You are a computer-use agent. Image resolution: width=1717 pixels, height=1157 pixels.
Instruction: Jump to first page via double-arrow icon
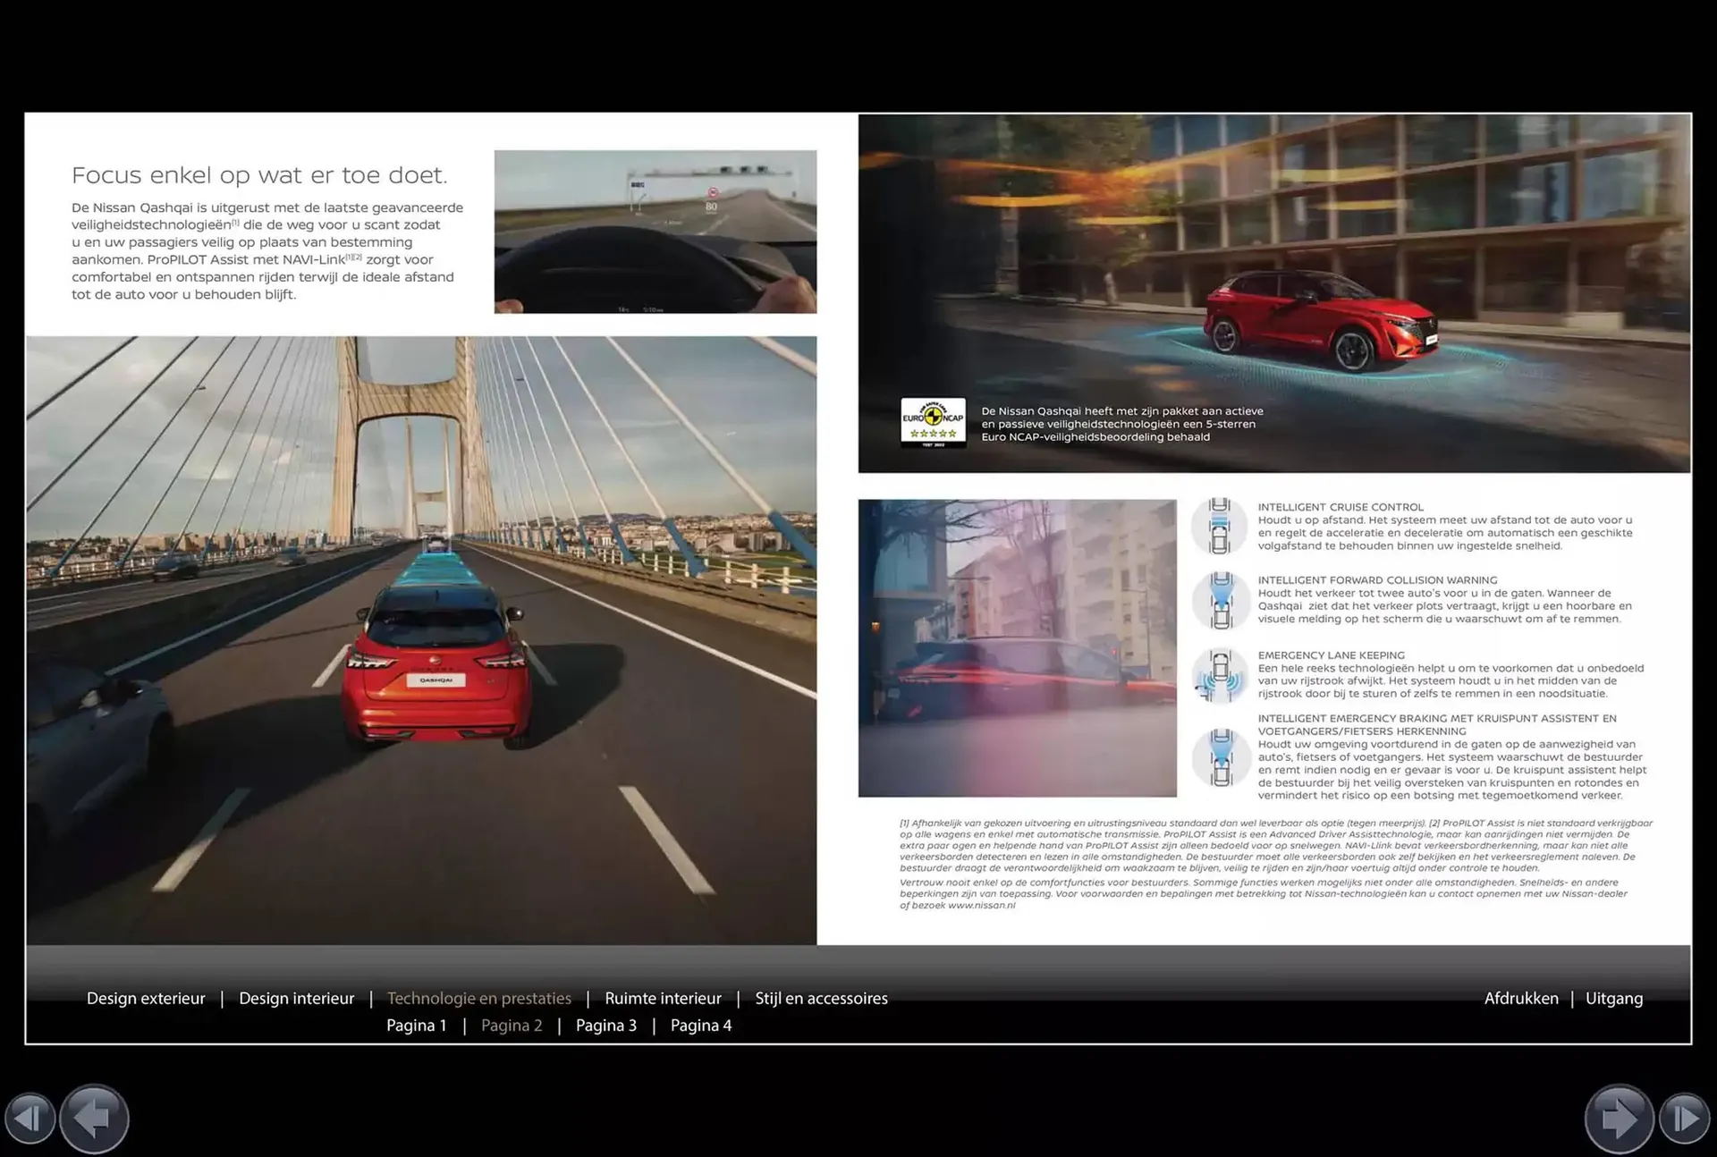(31, 1119)
